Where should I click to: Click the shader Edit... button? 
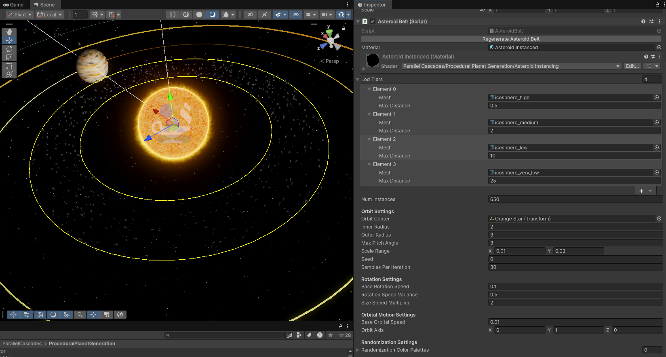[x=632, y=66]
